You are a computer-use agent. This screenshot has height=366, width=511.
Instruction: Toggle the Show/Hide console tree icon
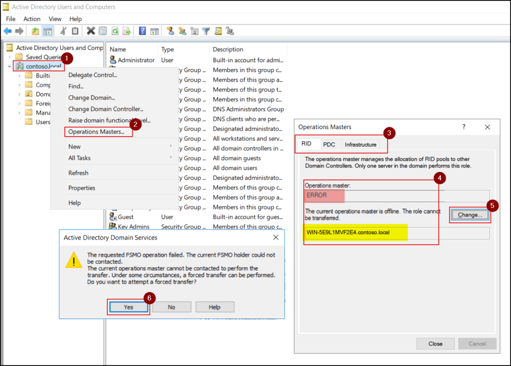[47, 31]
